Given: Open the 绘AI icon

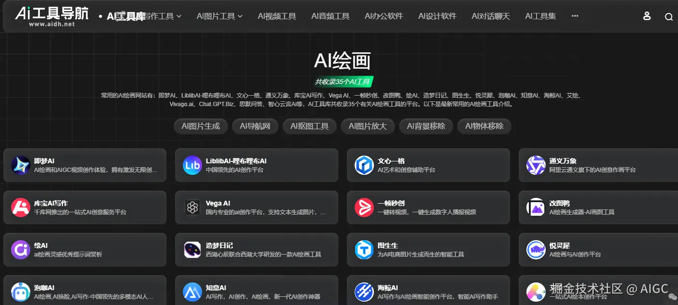Looking at the screenshot, I should (x=21, y=250).
